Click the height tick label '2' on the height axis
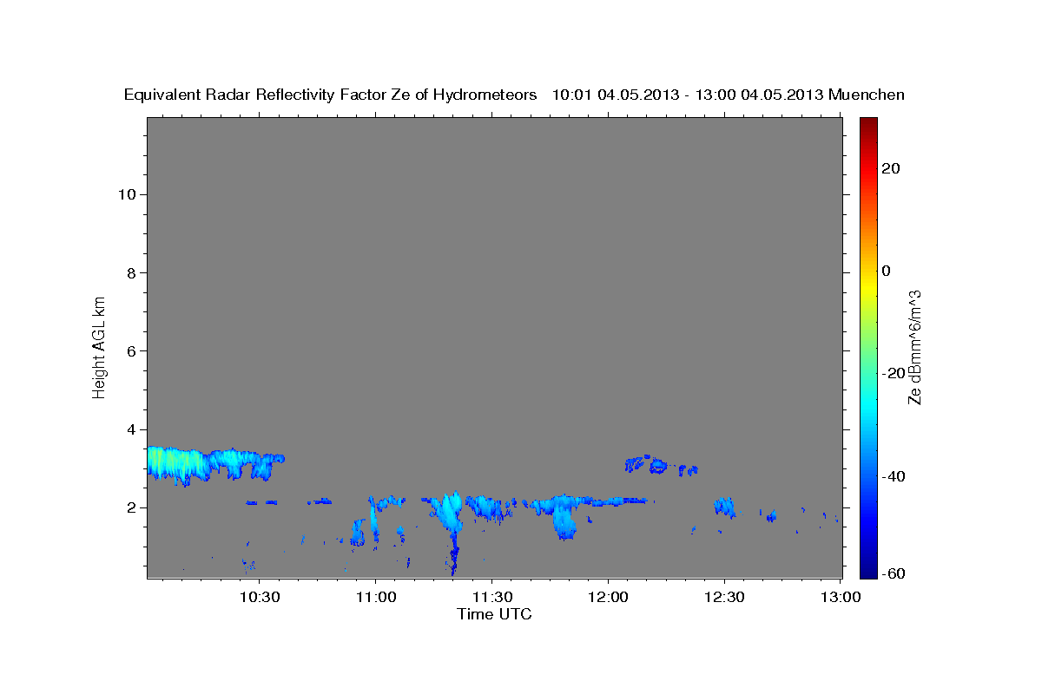Viewport: 1042px width, 694px height. click(130, 507)
